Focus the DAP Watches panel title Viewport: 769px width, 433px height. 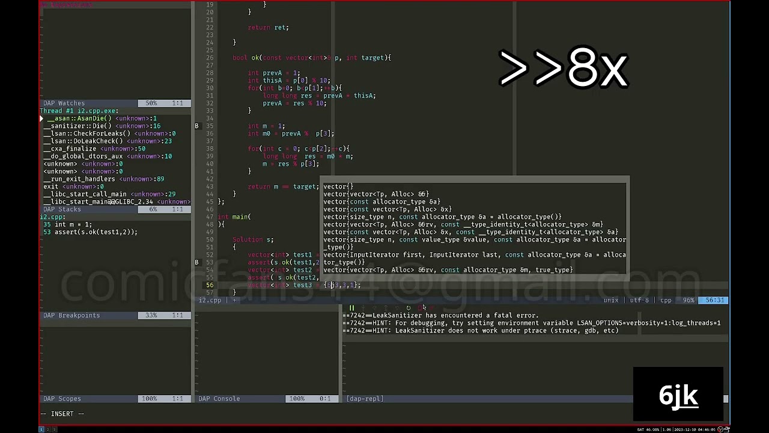pos(64,103)
